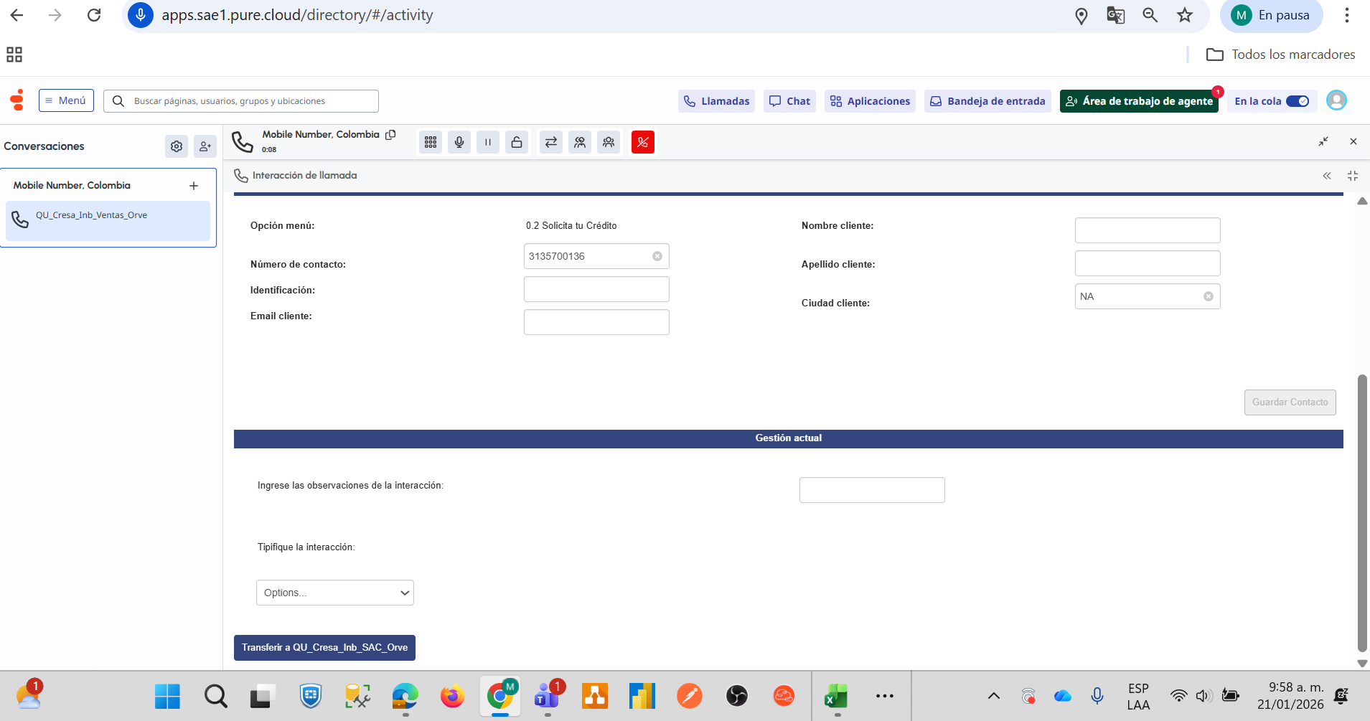Click the scroll-down arrow of the script
This screenshot has width=1370, height=721.
tap(1362, 664)
